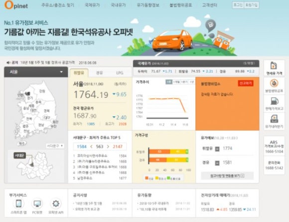Switch to the LPG fuel tab

click(120, 73)
